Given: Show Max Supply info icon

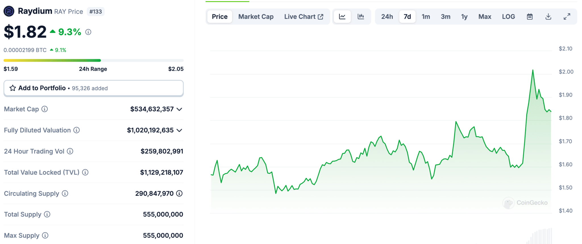Looking at the screenshot, I should click(x=45, y=235).
